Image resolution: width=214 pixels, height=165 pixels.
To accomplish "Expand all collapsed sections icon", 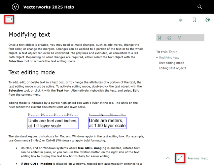I will [x=181, y=20].
